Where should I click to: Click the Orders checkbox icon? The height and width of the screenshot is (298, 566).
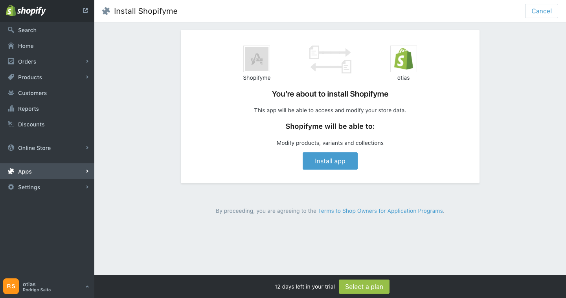click(x=11, y=61)
